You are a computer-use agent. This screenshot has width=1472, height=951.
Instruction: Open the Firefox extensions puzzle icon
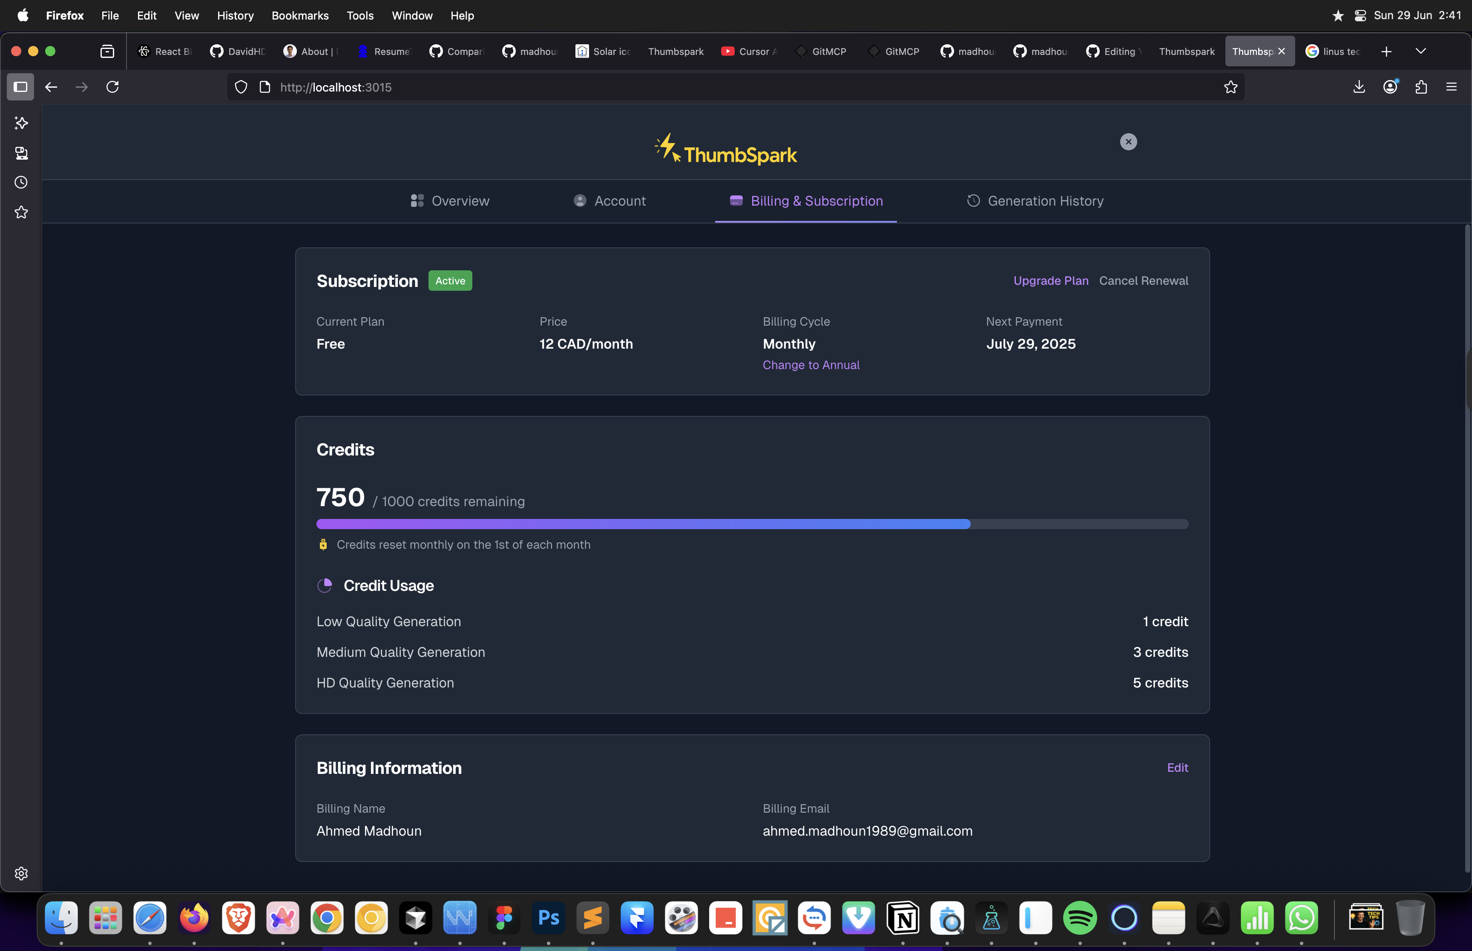tap(1421, 87)
